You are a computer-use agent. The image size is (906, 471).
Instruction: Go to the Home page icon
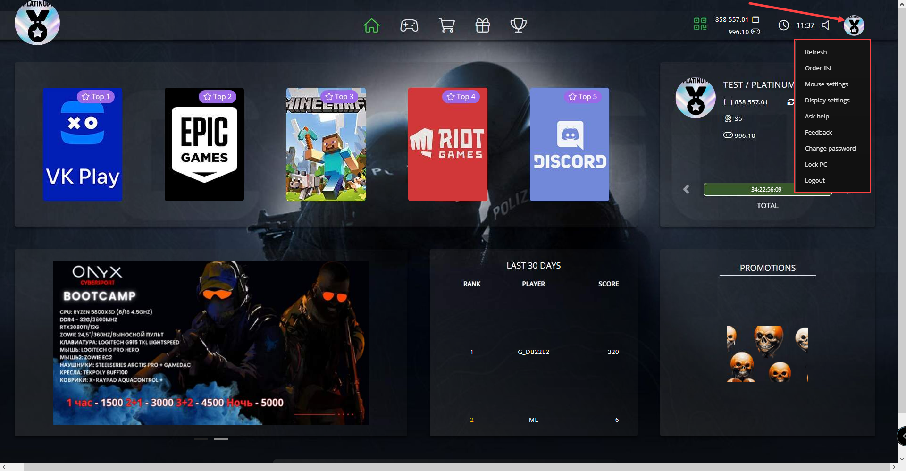372,25
